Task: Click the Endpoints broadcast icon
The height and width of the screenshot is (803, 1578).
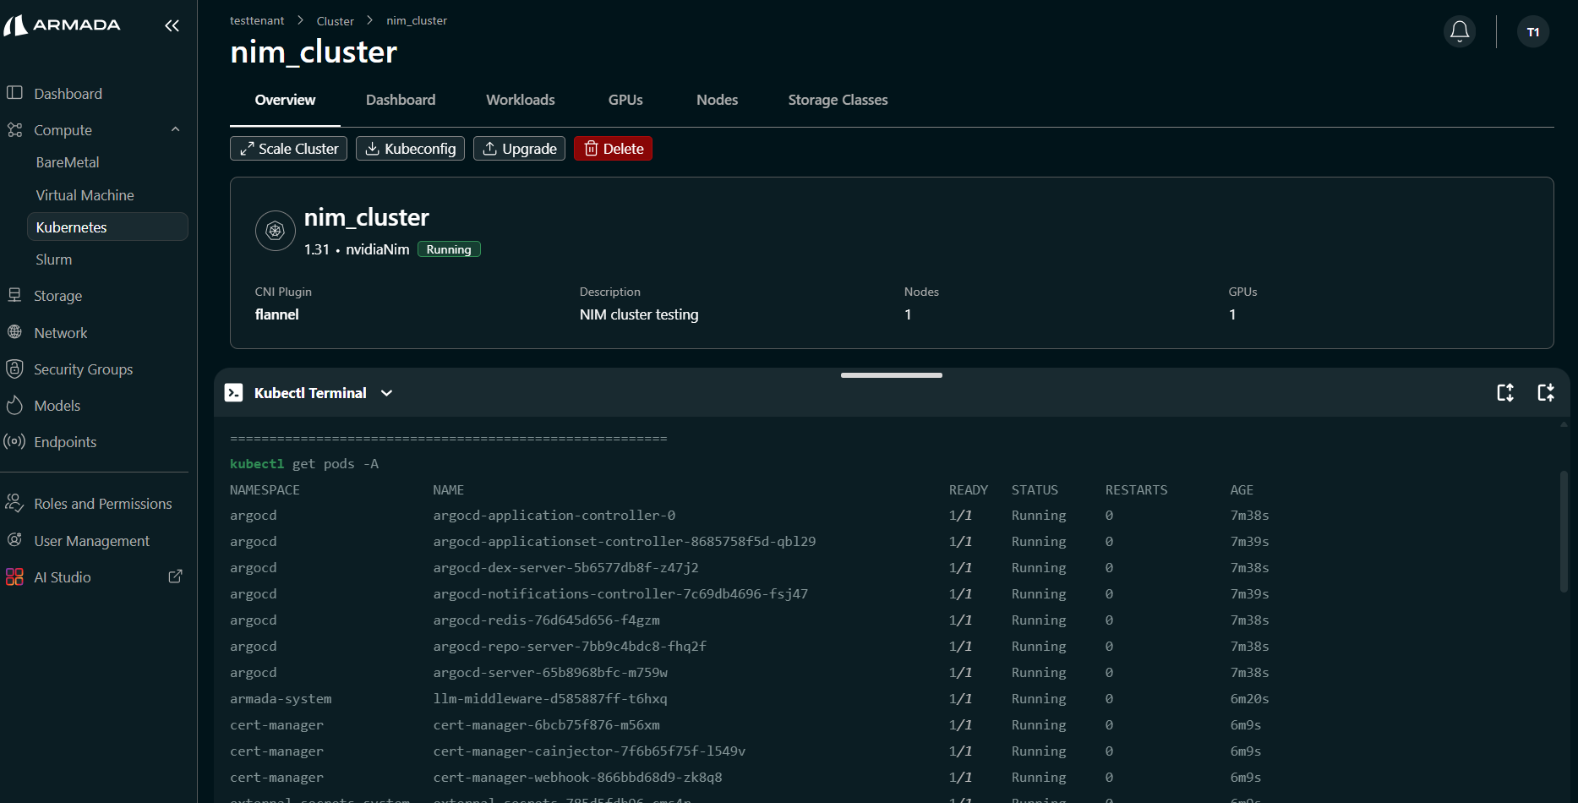Action: pyautogui.click(x=15, y=441)
